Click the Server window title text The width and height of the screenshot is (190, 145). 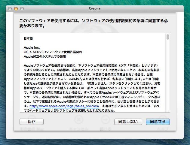(94, 9)
